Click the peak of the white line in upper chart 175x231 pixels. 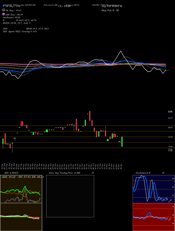(x=121, y=51)
